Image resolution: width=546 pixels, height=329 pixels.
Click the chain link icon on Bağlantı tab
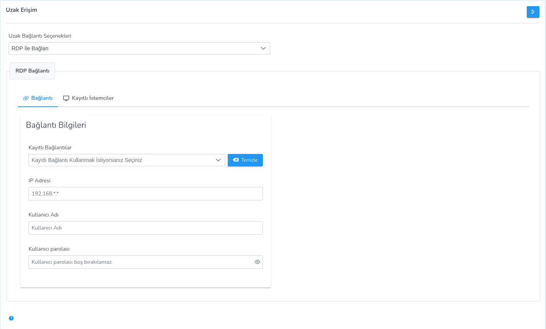[x=26, y=98]
